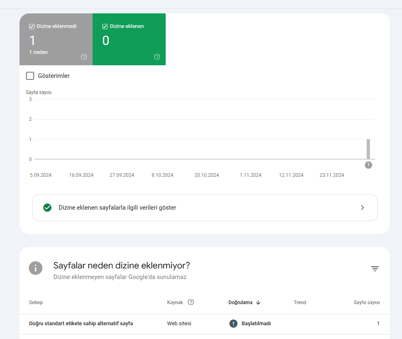Open the Doğru standart etikete sahip alternatif sayfa row

pyautogui.click(x=205, y=324)
